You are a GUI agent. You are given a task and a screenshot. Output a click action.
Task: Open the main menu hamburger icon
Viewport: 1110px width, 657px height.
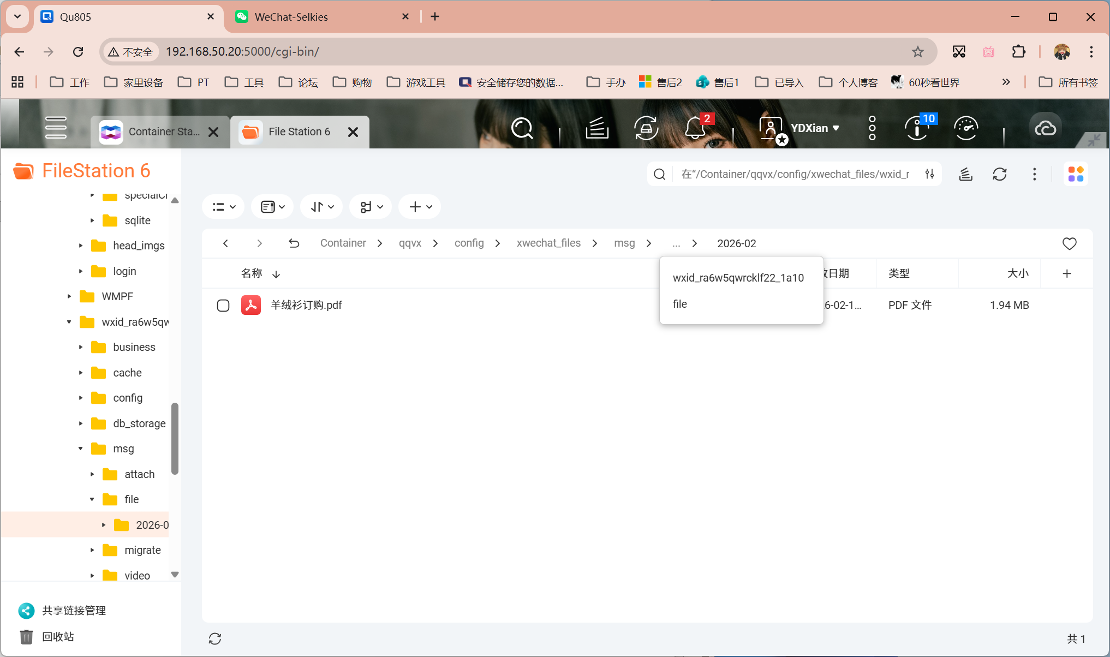tap(56, 127)
